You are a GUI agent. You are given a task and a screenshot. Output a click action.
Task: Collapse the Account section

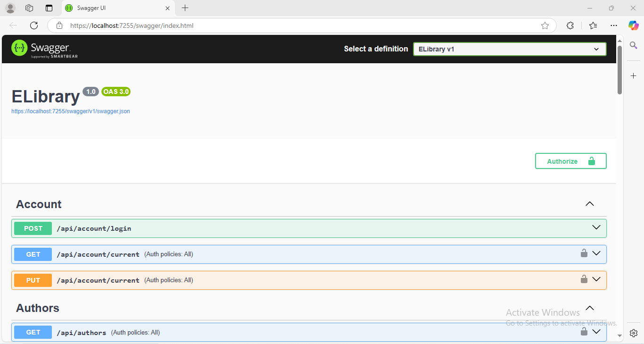[x=589, y=203]
